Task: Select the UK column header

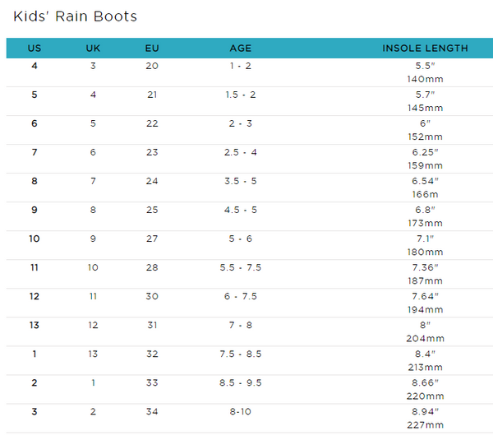Action: 93,49
